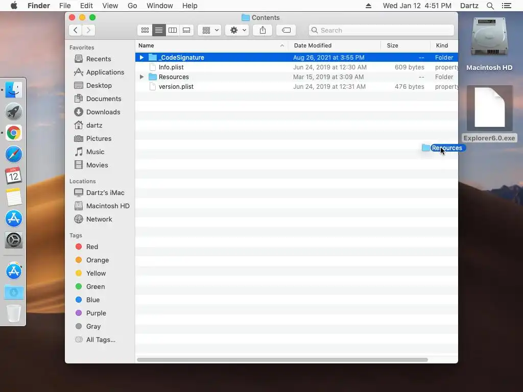
Task: Open the Edit menu
Action: [x=86, y=6]
